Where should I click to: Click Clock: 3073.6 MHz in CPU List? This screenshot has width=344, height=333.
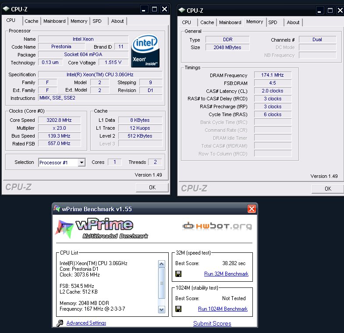pyautogui.click(x=80, y=275)
